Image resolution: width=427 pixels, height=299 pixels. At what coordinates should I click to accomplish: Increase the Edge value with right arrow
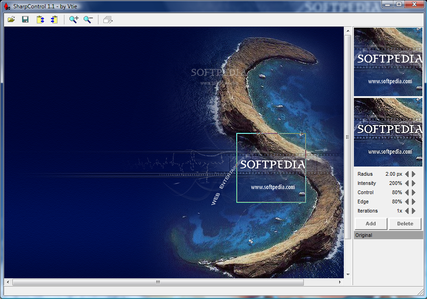click(x=414, y=201)
